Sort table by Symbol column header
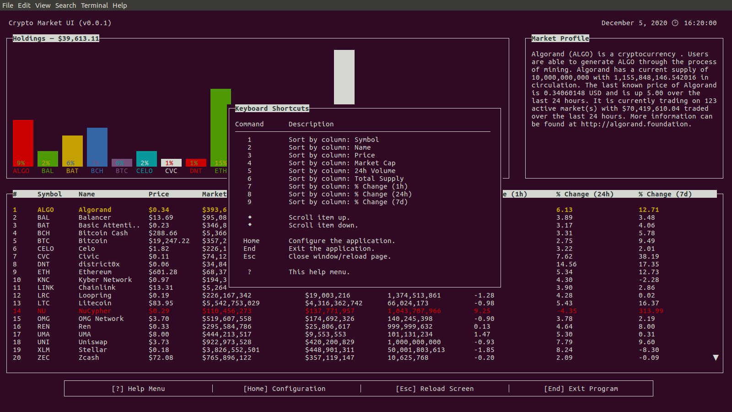 pos(49,194)
